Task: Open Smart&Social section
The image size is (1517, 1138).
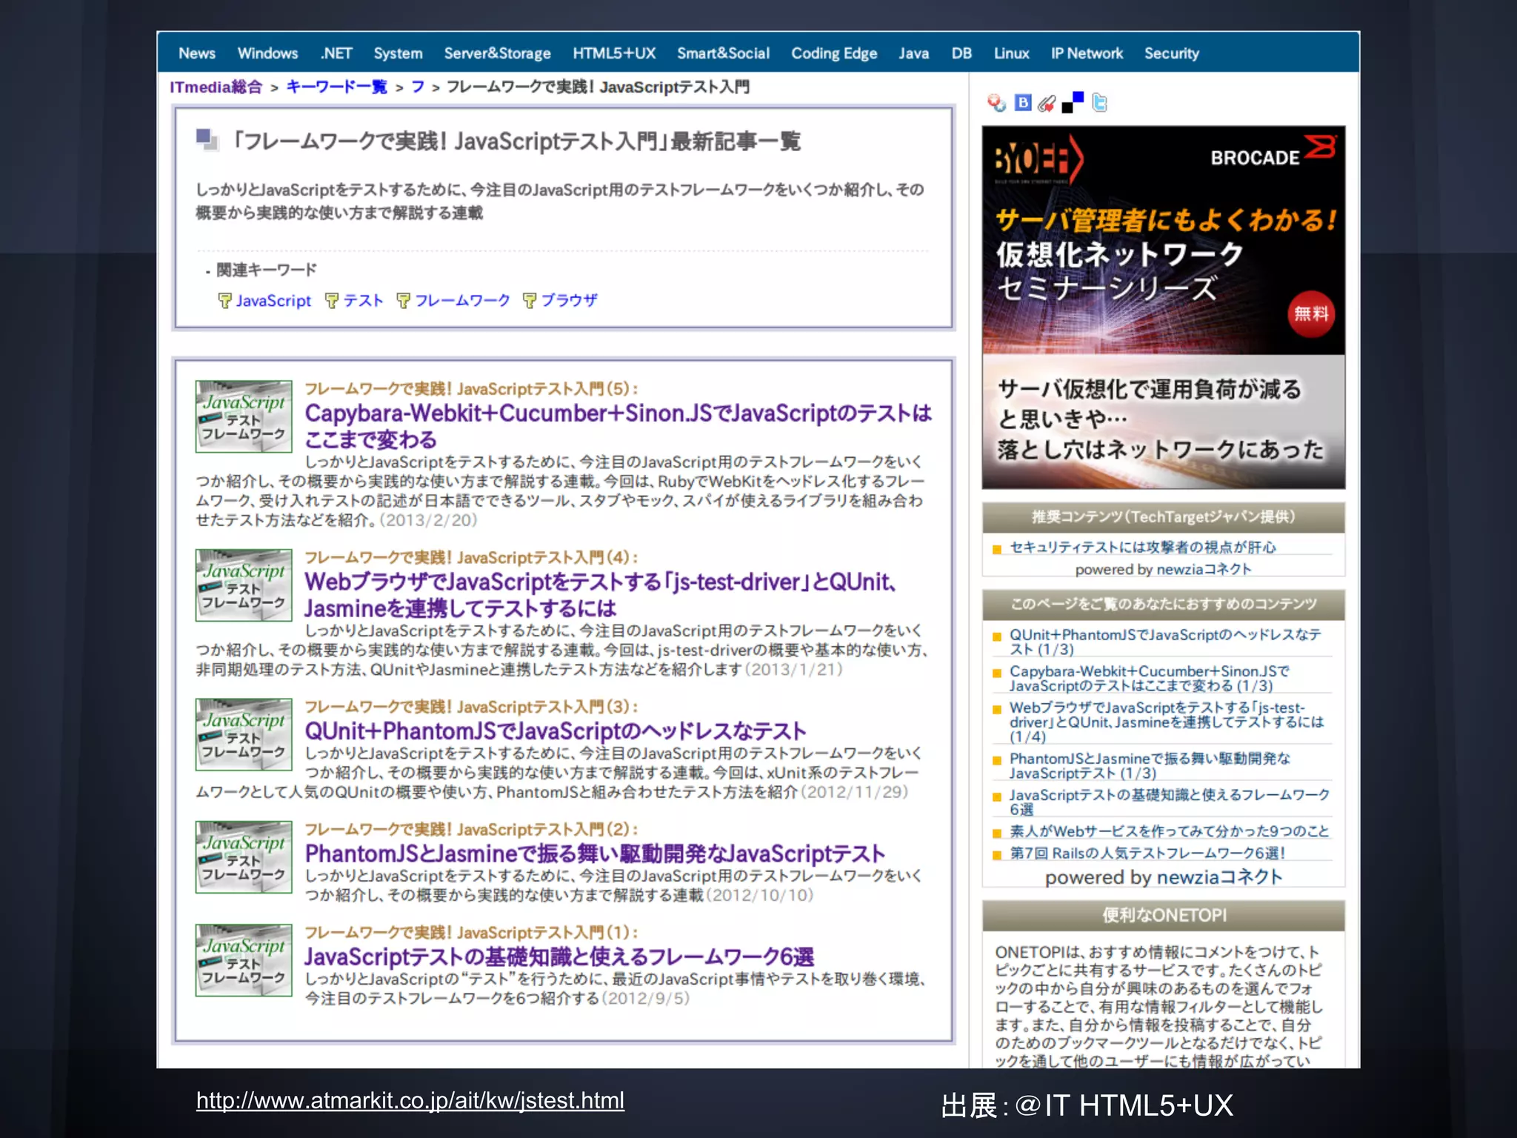Action: click(723, 53)
